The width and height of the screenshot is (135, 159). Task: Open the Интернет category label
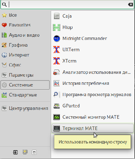coord(19,55)
